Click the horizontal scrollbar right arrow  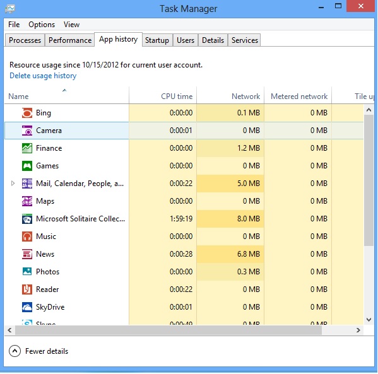click(358, 330)
